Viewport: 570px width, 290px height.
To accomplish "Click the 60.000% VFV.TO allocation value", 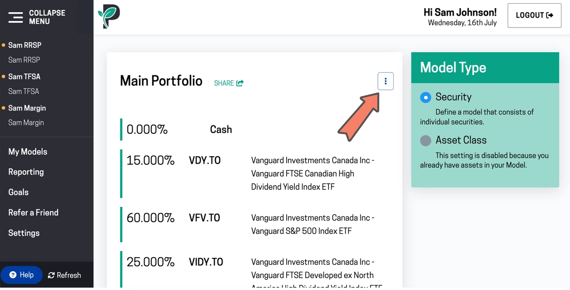I will point(150,218).
